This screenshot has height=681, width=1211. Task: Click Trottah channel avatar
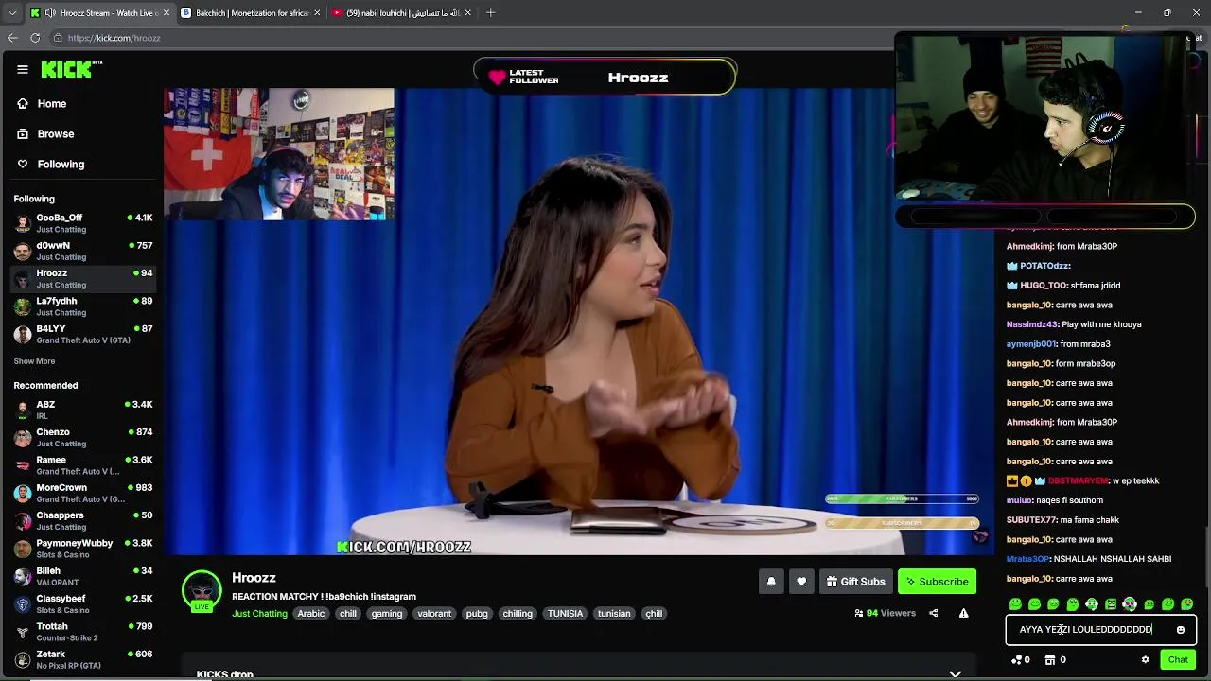(x=23, y=632)
